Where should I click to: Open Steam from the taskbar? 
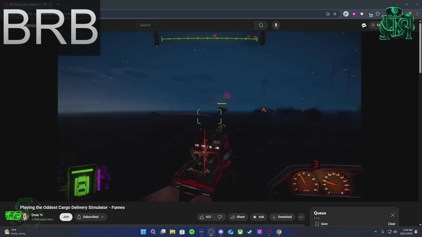pyautogui.click(x=250, y=232)
